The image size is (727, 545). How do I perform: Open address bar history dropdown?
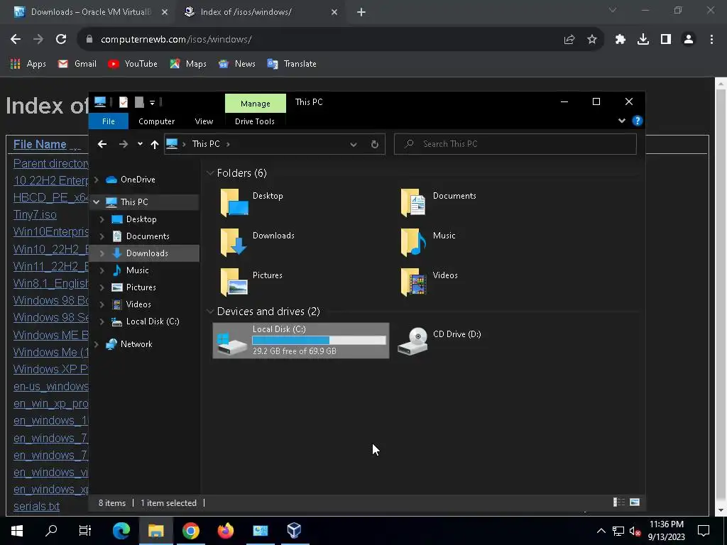354,144
